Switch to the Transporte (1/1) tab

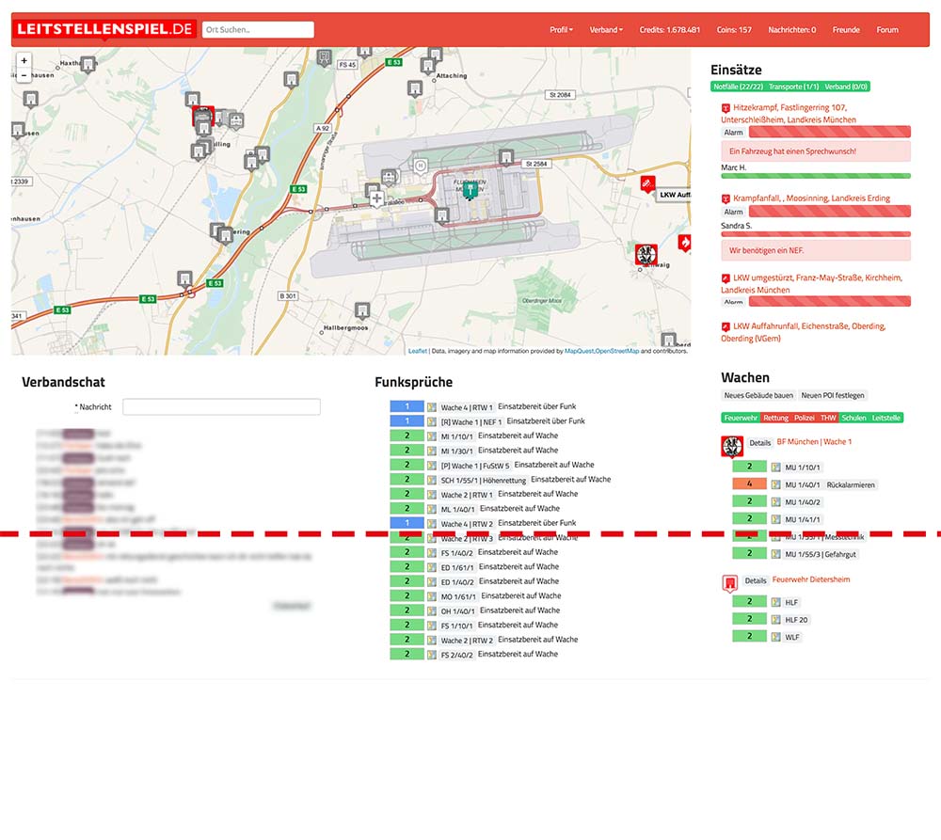click(x=793, y=87)
